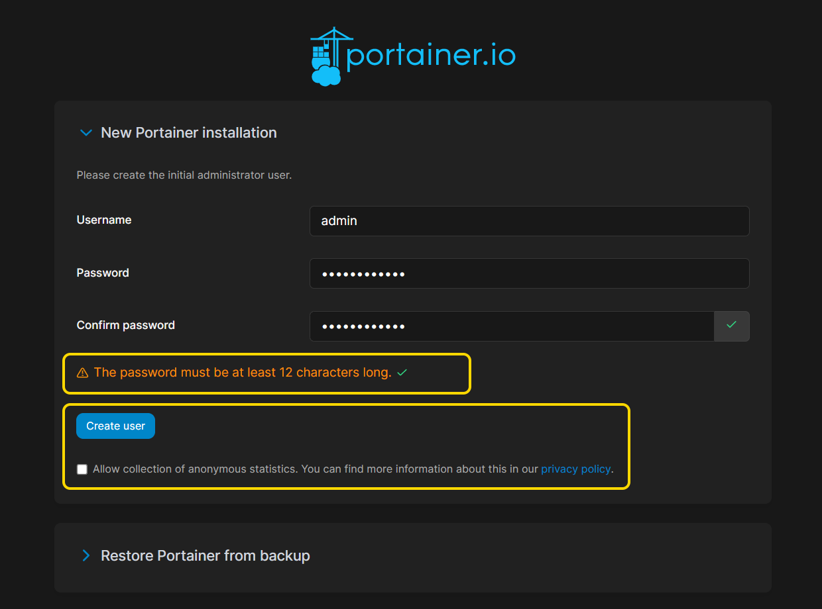Viewport: 822px width, 609px height.
Task: Click the warning triangle icon
Action: [x=82, y=373]
